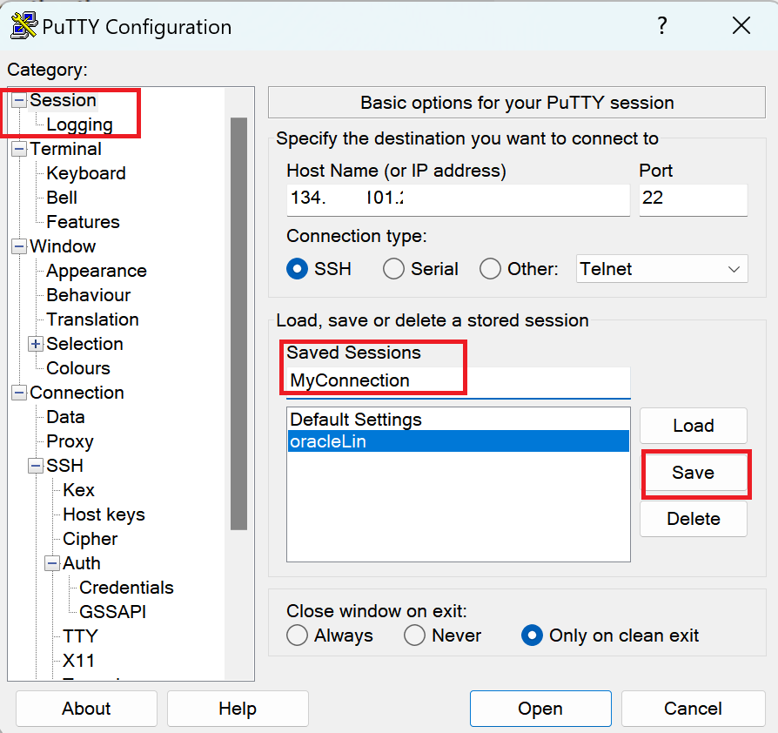Collapse the Auth tree node
Viewport: 778px width, 733px height.
[52, 563]
